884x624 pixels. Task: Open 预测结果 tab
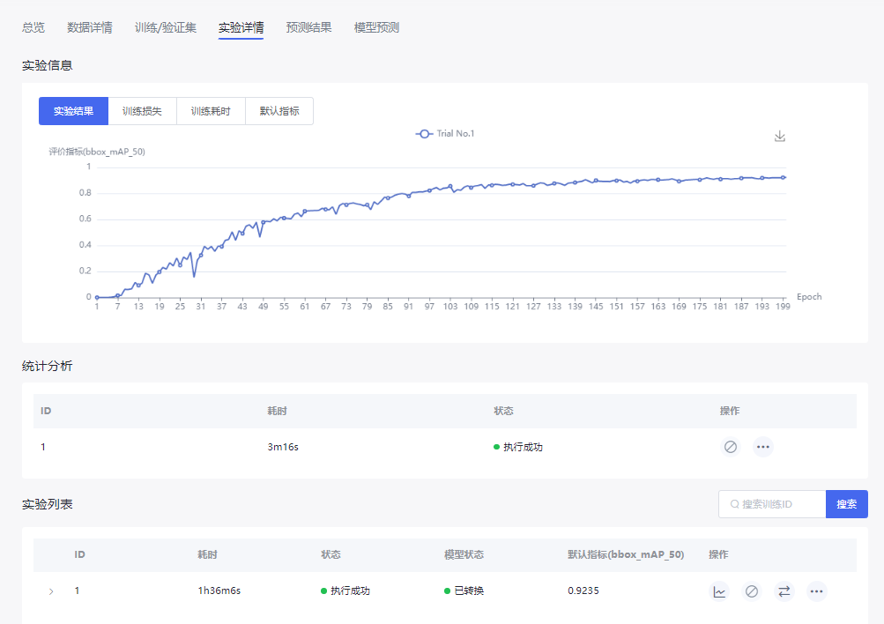(308, 27)
